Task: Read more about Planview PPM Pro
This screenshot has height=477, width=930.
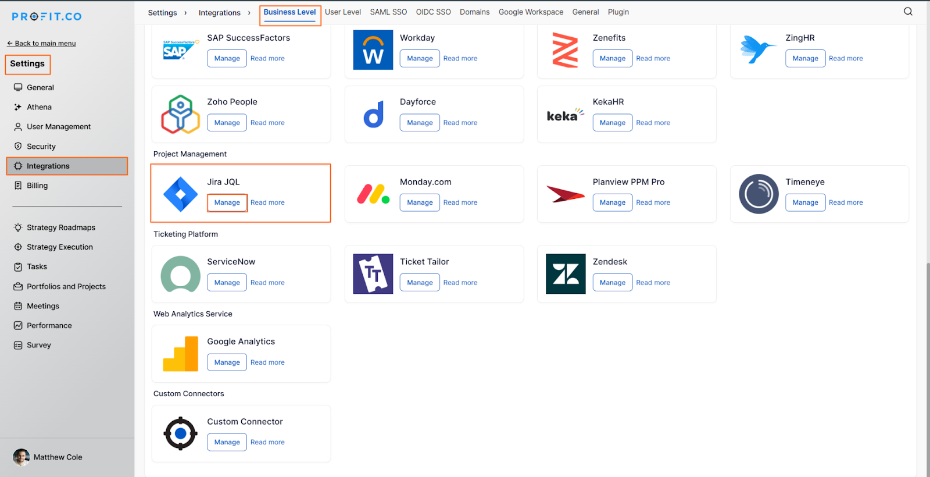Action: (653, 202)
